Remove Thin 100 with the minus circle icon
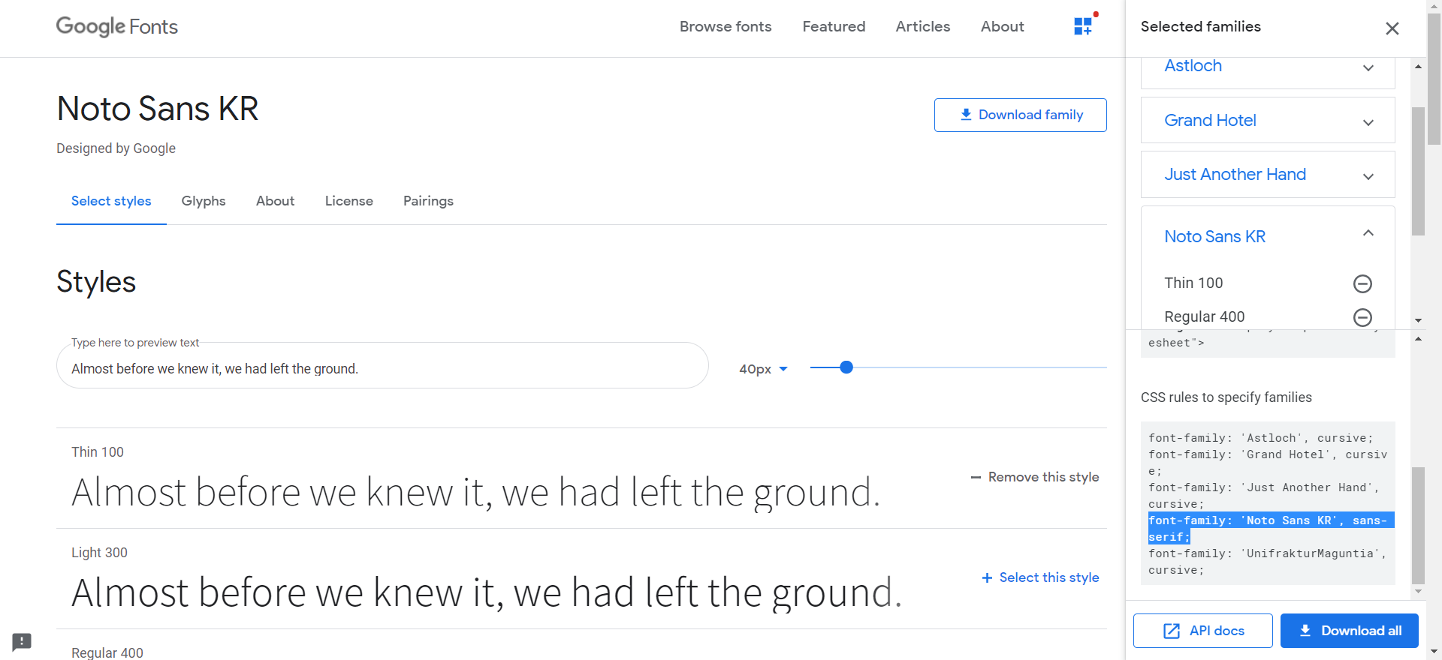1442x660 pixels. pos(1362,283)
